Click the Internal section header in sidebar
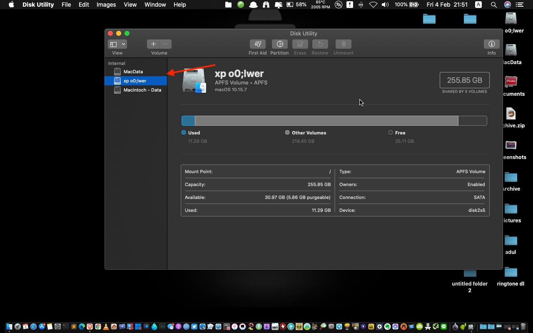The width and height of the screenshot is (533, 333). point(117,63)
